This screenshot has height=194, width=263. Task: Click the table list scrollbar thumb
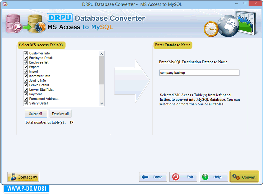(102, 70)
